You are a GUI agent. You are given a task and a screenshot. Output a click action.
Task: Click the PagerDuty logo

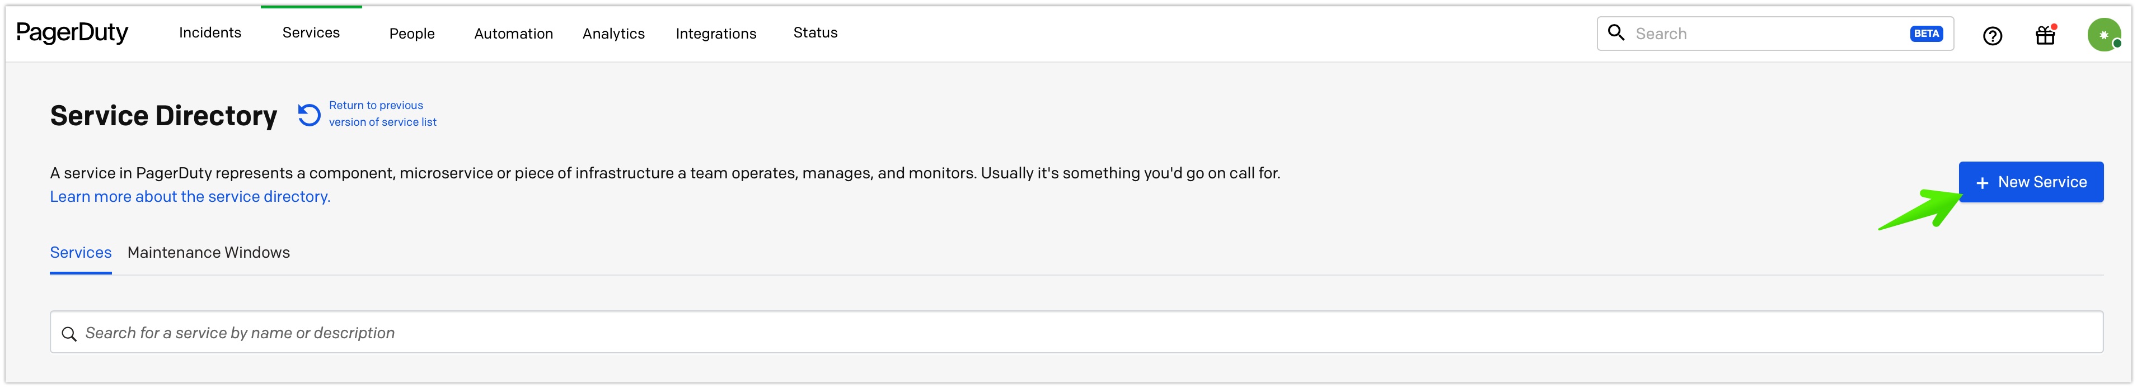(x=72, y=33)
